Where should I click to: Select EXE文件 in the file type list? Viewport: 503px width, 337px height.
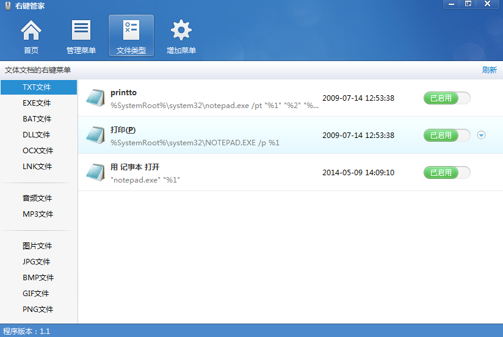coord(37,103)
